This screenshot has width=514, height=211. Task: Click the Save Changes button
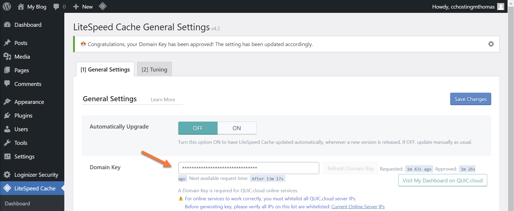470,99
